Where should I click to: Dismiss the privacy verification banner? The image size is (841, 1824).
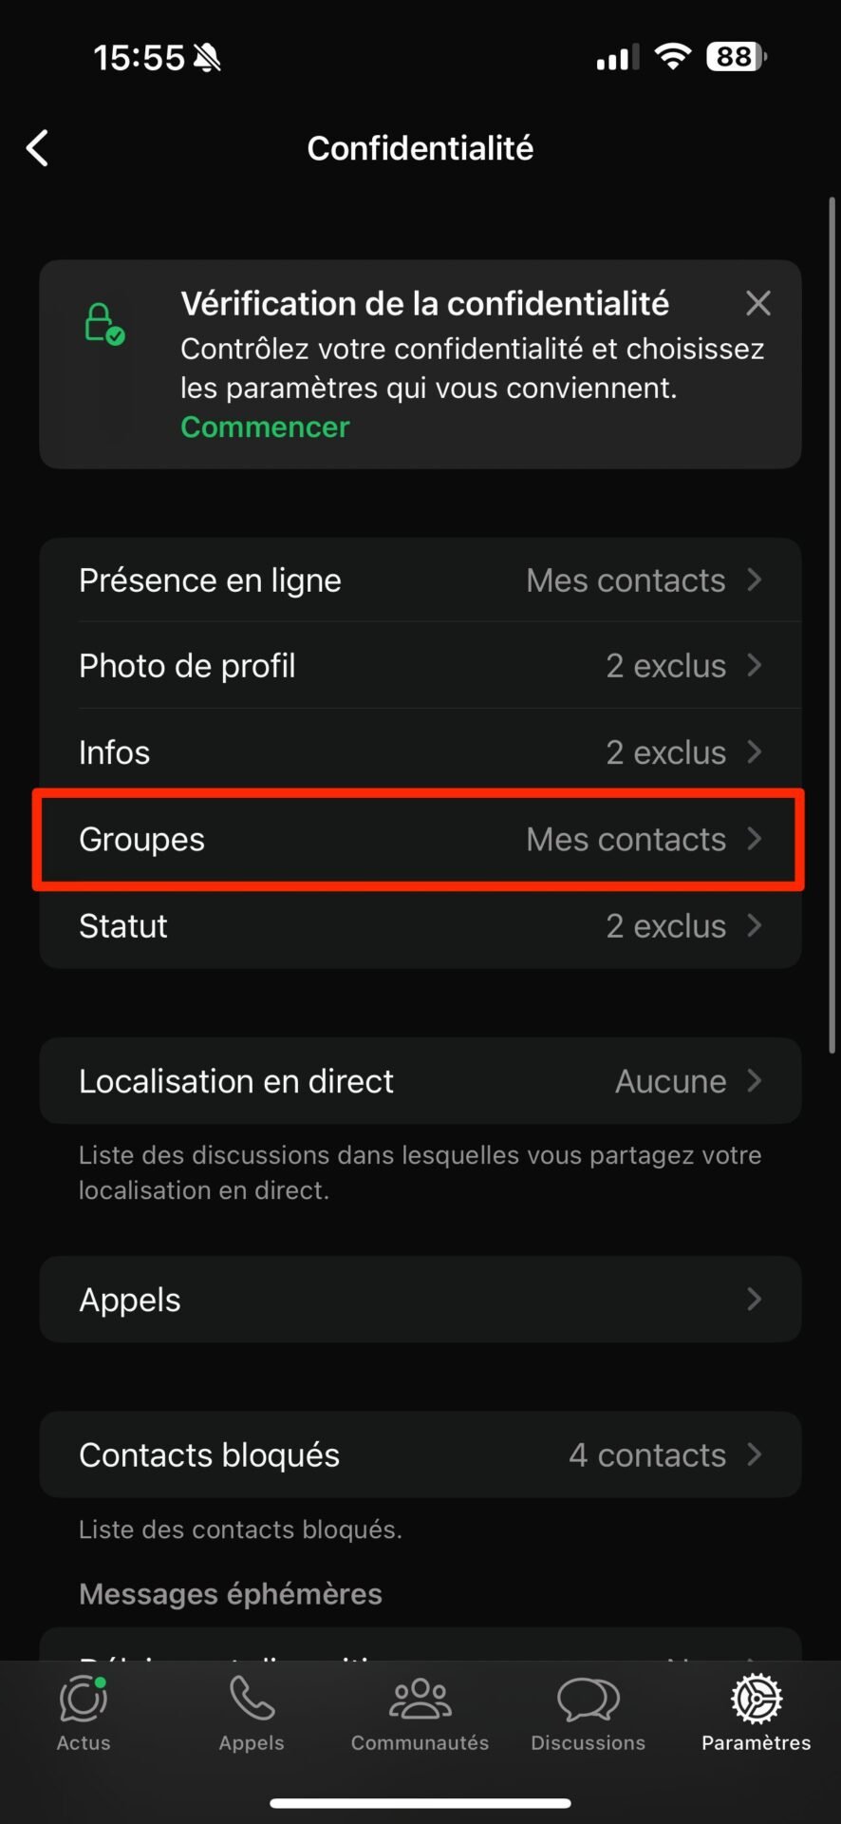[x=757, y=303]
